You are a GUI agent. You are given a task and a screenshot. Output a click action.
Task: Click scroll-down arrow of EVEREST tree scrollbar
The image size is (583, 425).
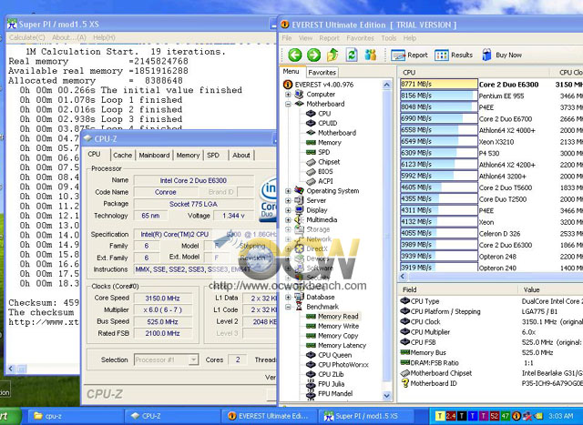pyautogui.click(x=386, y=396)
